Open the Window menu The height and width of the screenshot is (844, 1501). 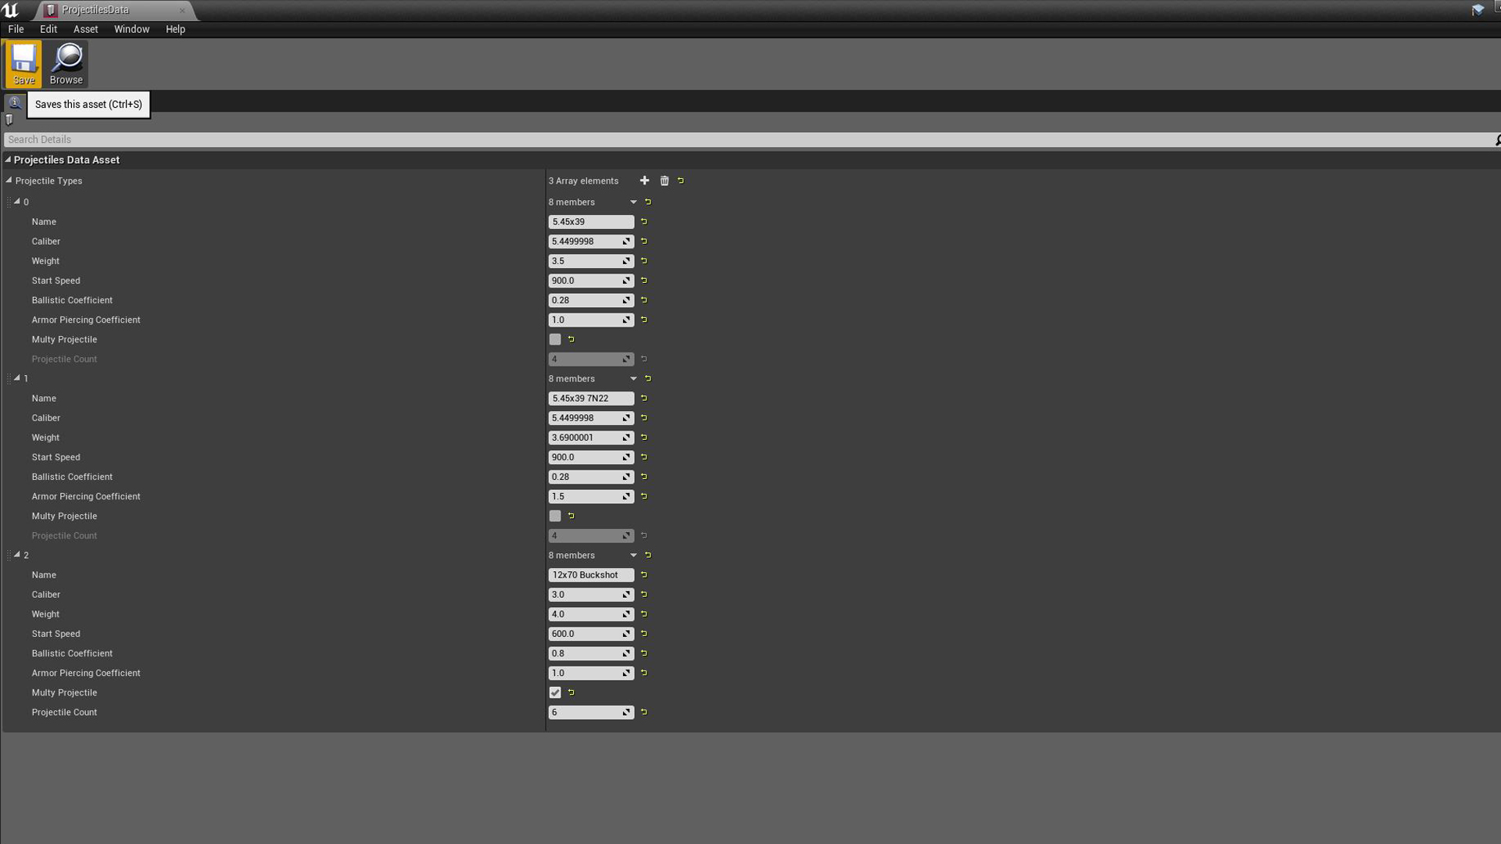coord(131,29)
